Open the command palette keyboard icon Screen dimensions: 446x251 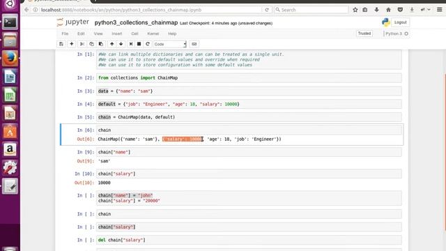point(194,44)
